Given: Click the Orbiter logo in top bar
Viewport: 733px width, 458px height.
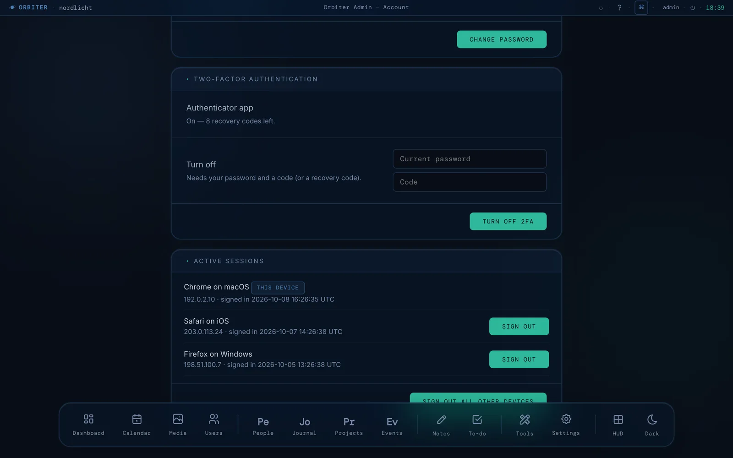Looking at the screenshot, I should click(28, 7).
